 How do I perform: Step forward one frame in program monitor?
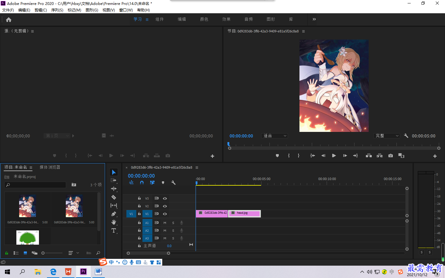[x=345, y=156]
